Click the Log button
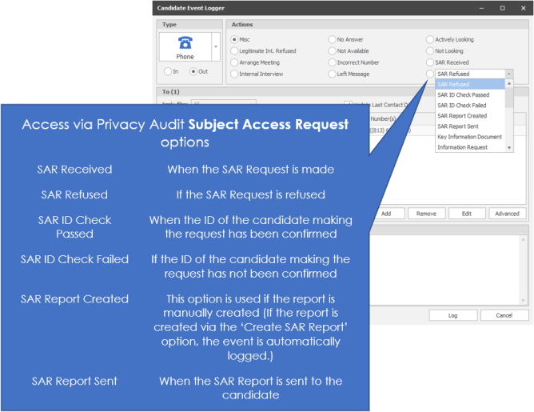Viewport: 534px width, 412px height. [x=452, y=315]
